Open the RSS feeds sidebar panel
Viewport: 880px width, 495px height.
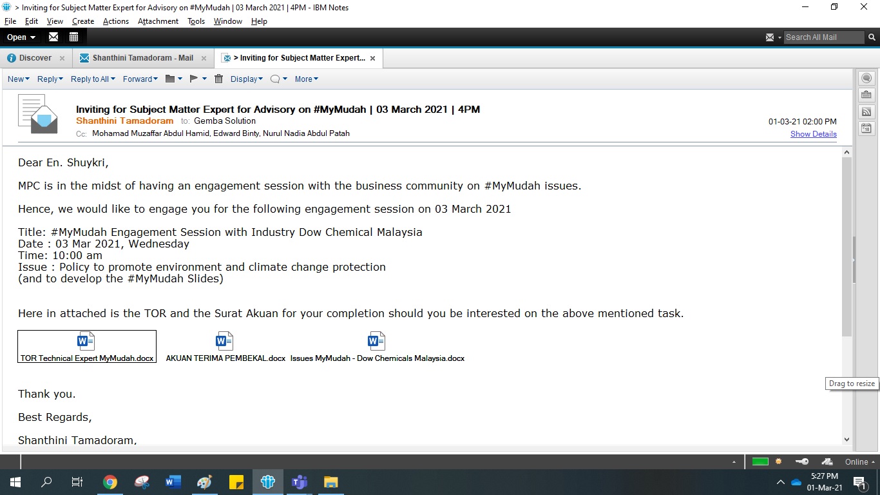tap(866, 112)
